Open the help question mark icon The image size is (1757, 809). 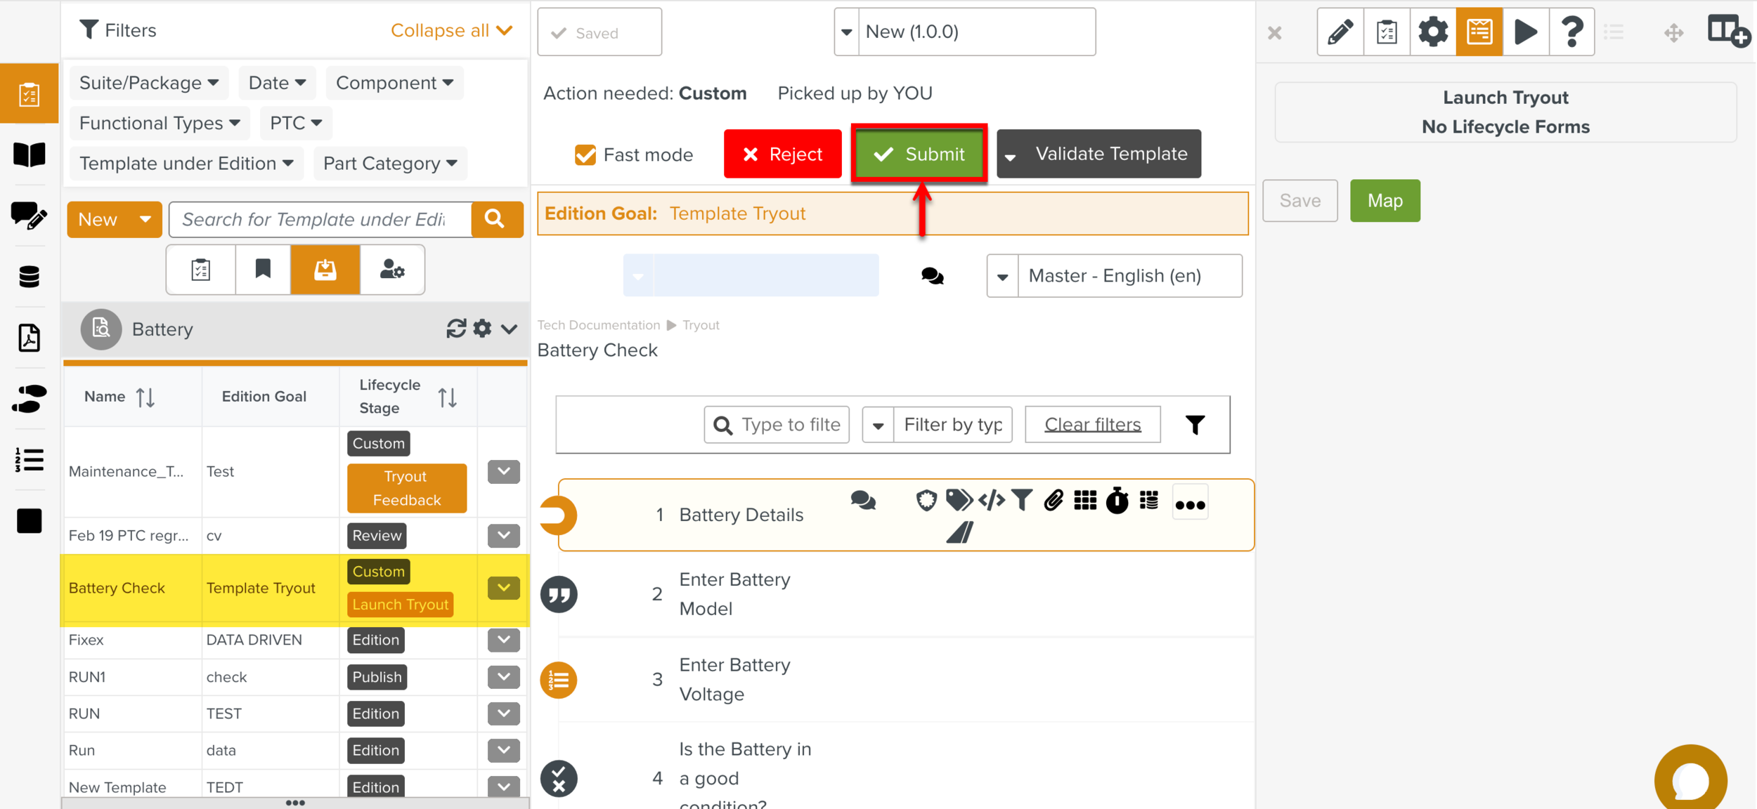tap(1571, 32)
